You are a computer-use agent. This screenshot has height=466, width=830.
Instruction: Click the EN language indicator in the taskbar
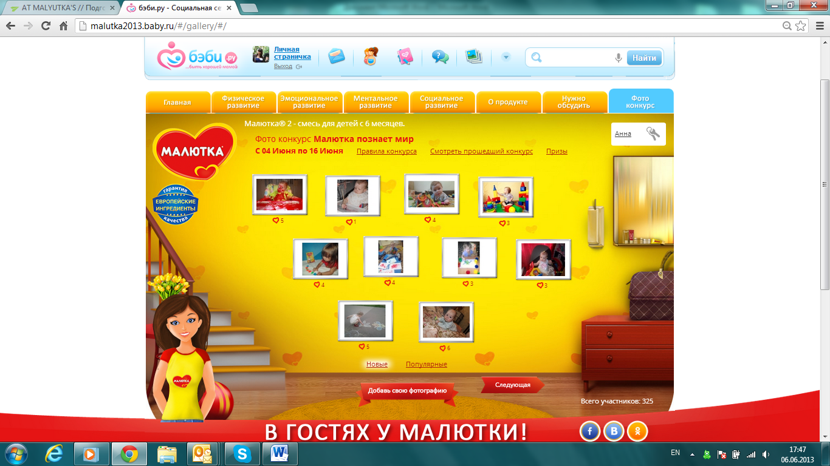(675, 453)
